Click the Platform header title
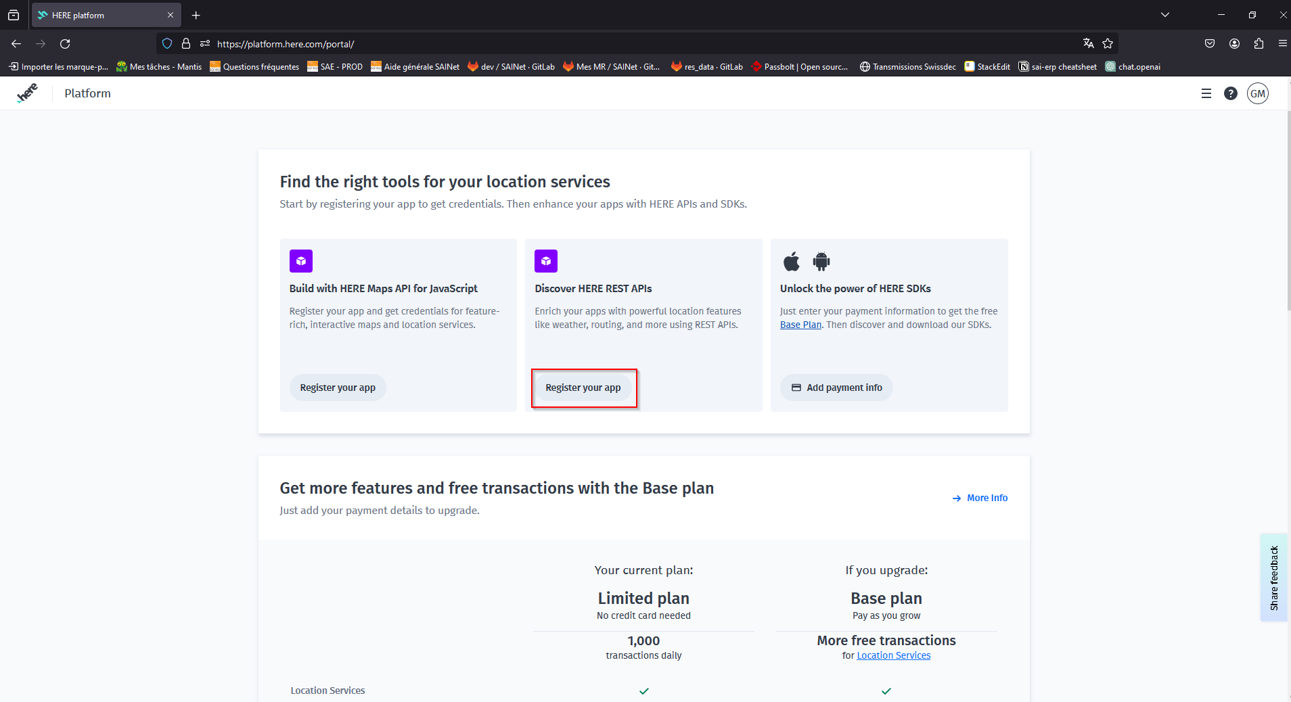This screenshot has width=1291, height=702. point(88,93)
